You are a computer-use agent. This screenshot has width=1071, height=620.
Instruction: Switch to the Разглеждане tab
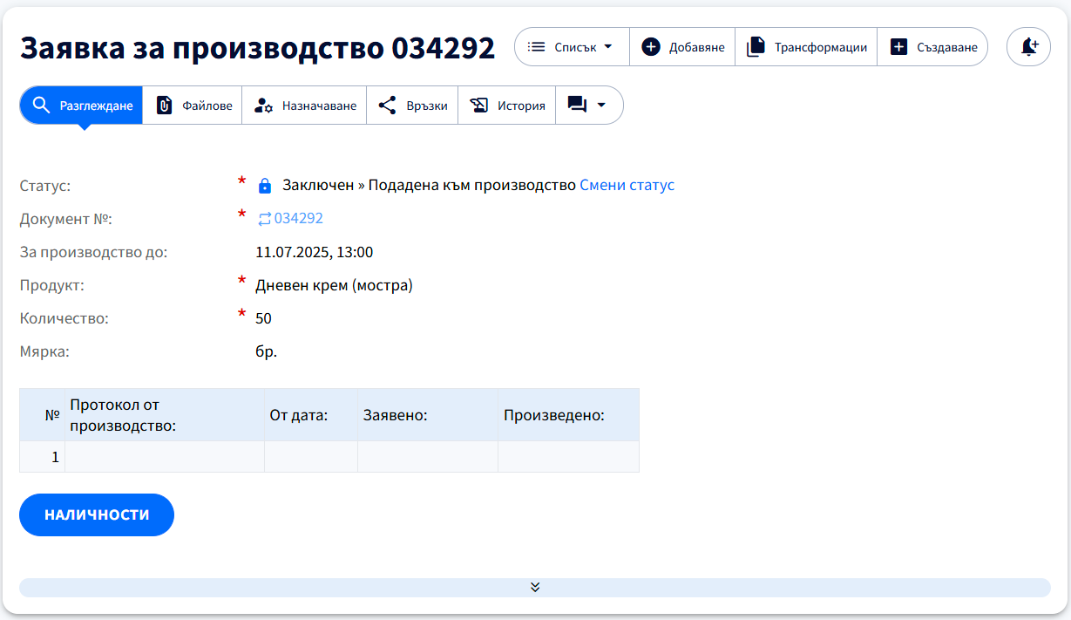(x=80, y=105)
